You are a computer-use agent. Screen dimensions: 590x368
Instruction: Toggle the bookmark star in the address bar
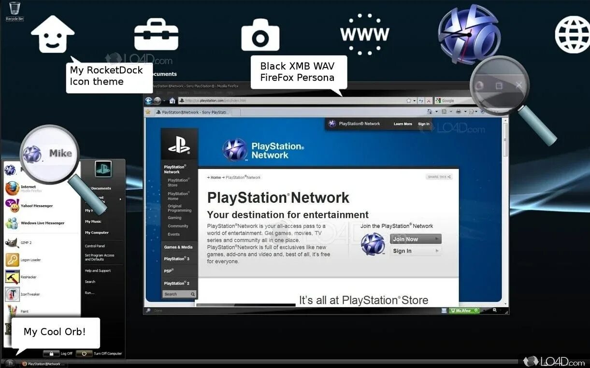point(408,100)
